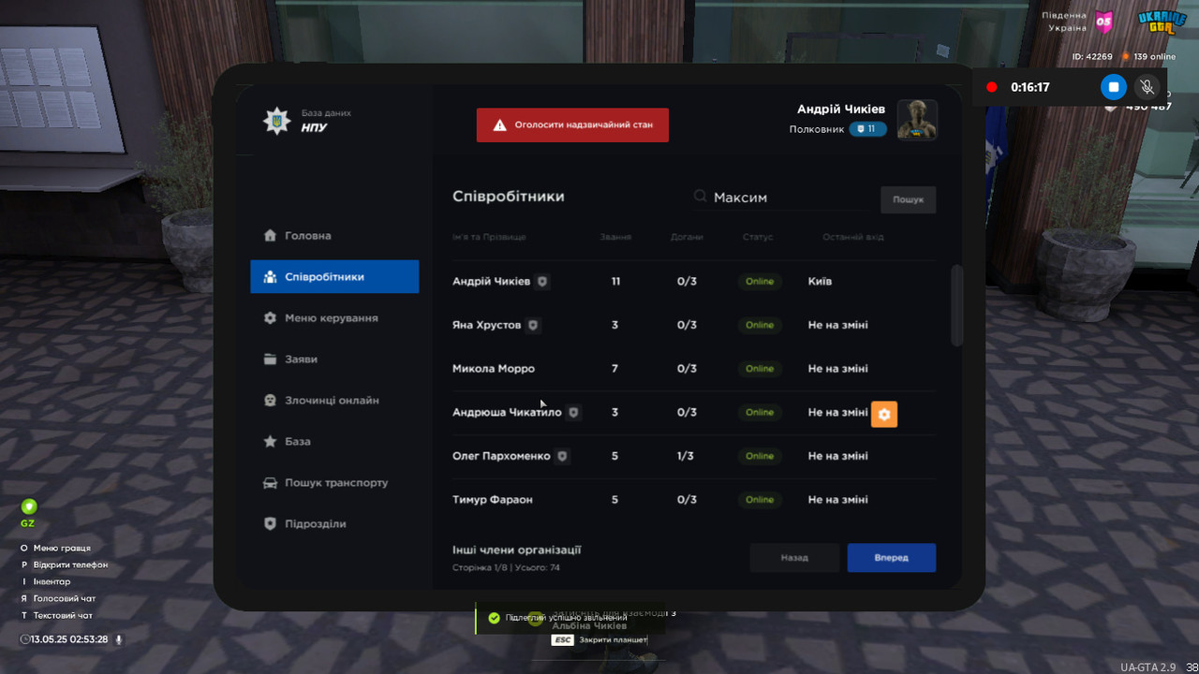1199x674 pixels.
Task: Open Підрозділи section
Action: [304, 524]
